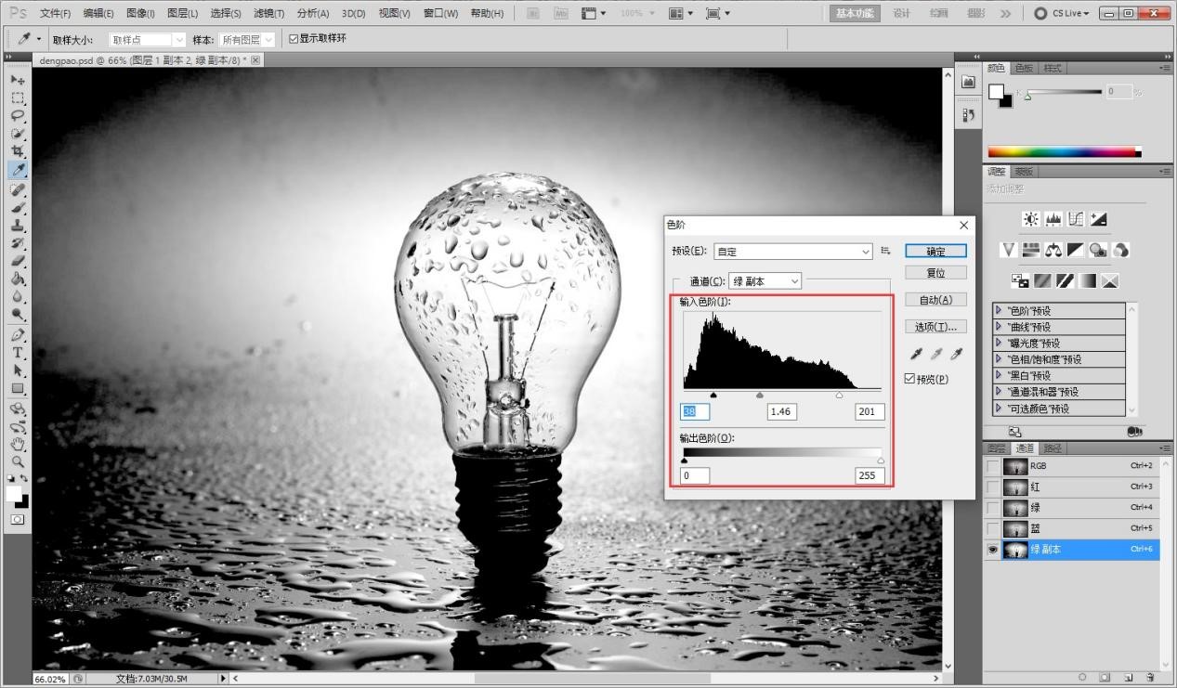Switch to the 色板 tab
The width and height of the screenshot is (1177, 688).
pyautogui.click(x=1023, y=67)
